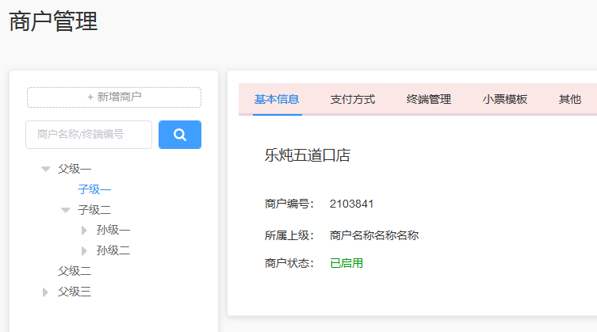The width and height of the screenshot is (597, 332).
Task: Click the 新增商户 add merchant button
Action: 114,97
